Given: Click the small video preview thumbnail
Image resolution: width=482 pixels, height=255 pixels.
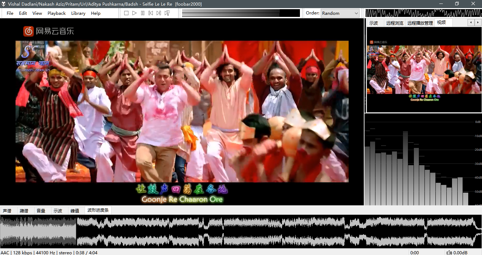Looking at the screenshot, I should point(424,70).
